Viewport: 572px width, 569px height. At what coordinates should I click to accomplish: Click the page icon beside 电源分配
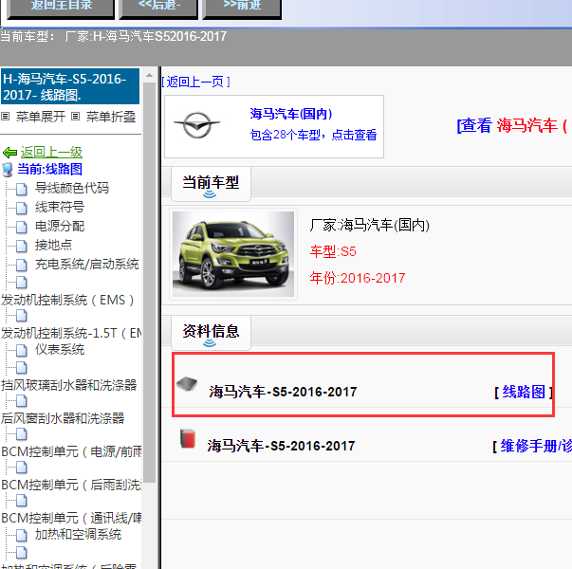point(22,227)
